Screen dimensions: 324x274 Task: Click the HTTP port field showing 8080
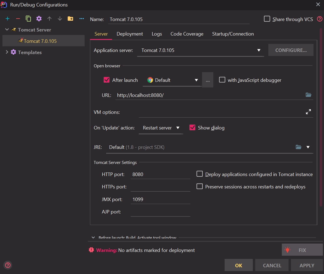click(x=160, y=174)
